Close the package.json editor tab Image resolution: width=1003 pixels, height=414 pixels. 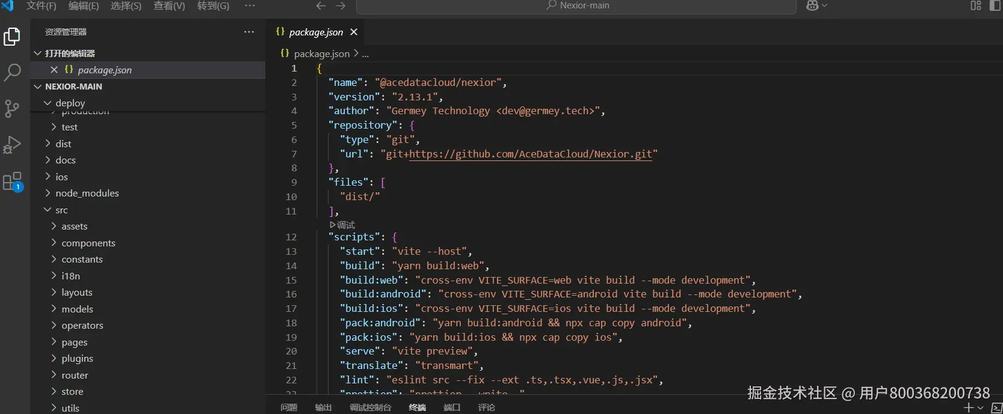click(x=354, y=32)
